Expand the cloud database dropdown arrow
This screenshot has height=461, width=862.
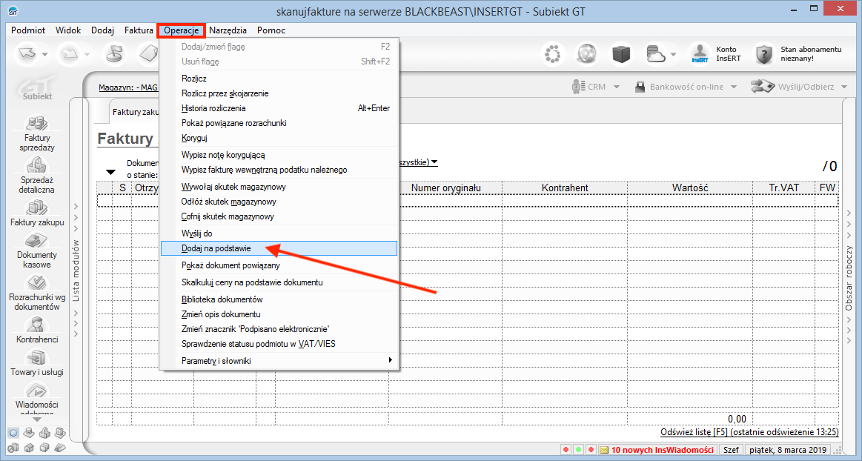tap(673, 54)
